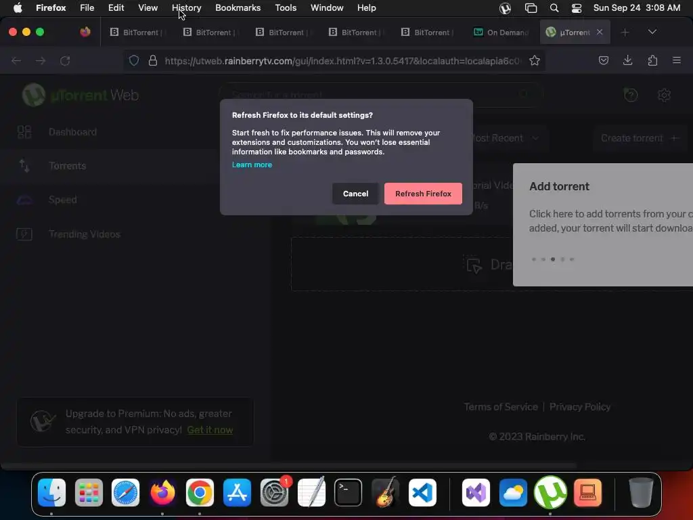Reload the current page
This screenshot has height=520, width=693.
click(65, 60)
